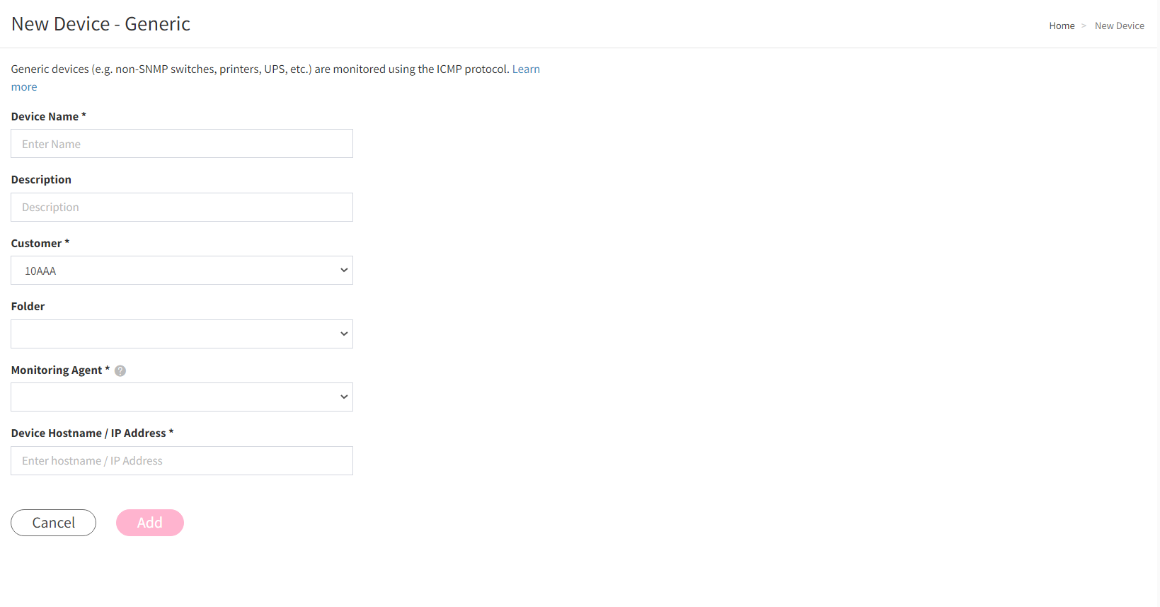The height and width of the screenshot is (607, 1160).
Task: Click the Customer dropdown chevron arrow
Action: (x=344, y=271)
